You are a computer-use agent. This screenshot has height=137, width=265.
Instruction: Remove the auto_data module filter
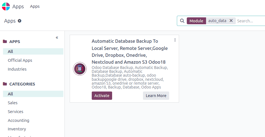pos(231,21)
